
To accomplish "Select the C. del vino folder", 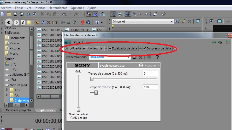I will (x=20, y=100).
